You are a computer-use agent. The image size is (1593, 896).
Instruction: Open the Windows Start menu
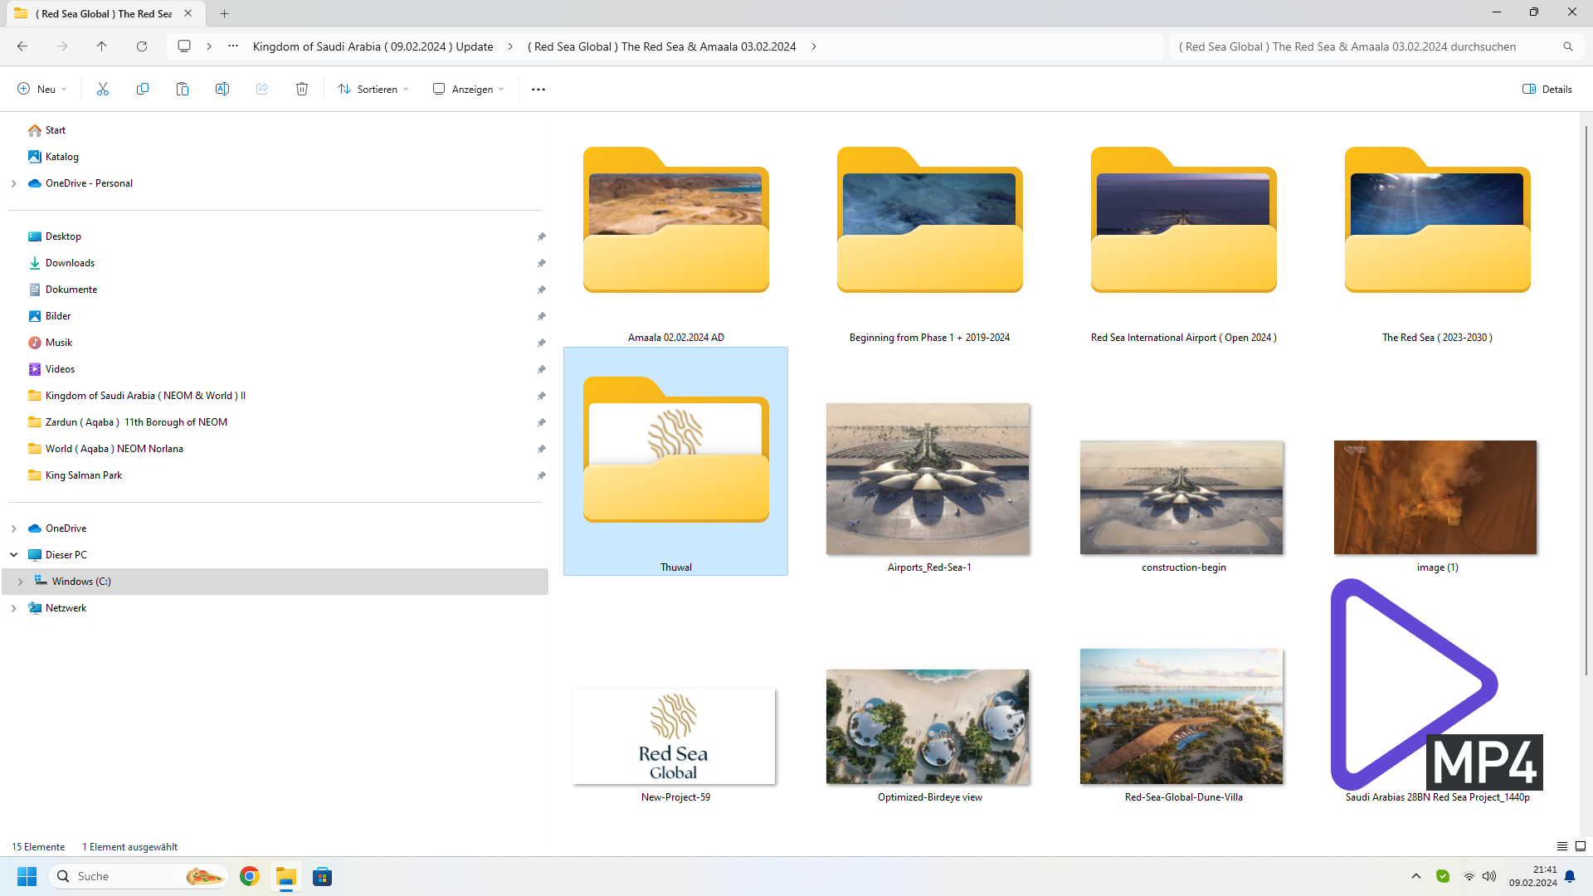[x=27, y=876]
